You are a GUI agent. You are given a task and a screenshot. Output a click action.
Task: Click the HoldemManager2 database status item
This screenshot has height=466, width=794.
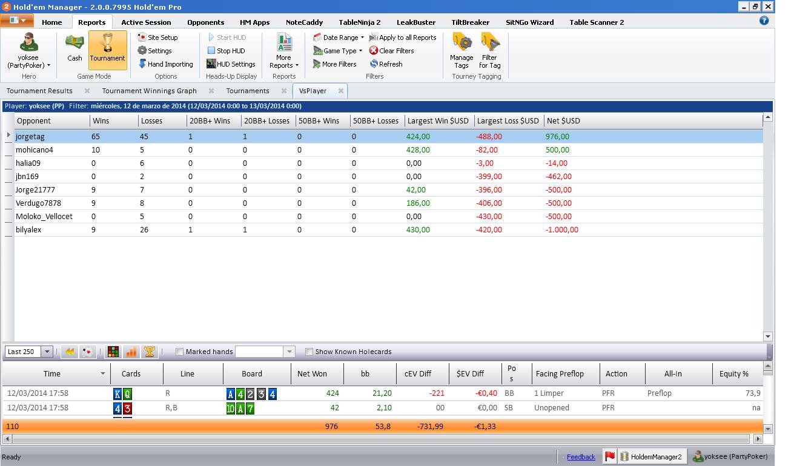(x=652, y=457)
